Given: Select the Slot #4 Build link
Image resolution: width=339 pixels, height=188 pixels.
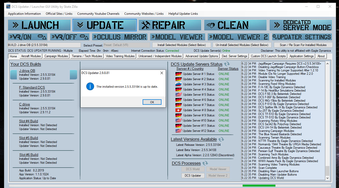Looking at the screenshot, I should coord(28,121).
